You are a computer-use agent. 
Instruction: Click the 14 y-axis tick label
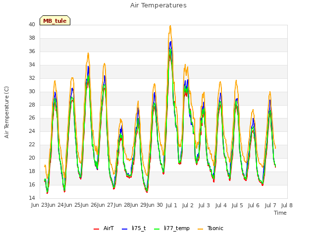(x=32, y=198)
